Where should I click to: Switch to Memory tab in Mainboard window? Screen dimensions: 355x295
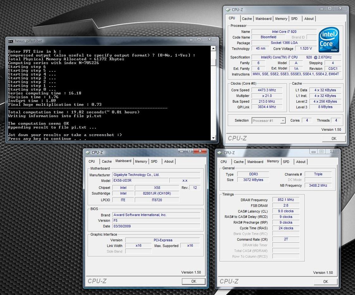point(141,161)
